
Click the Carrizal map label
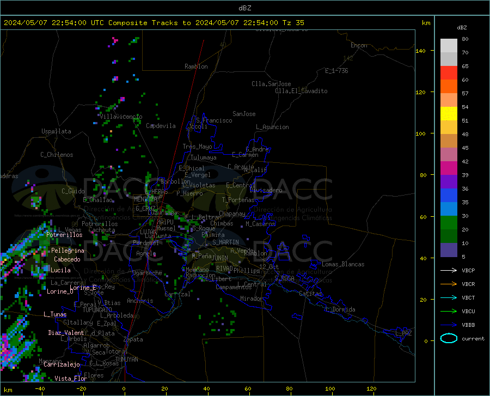(177, 294)
